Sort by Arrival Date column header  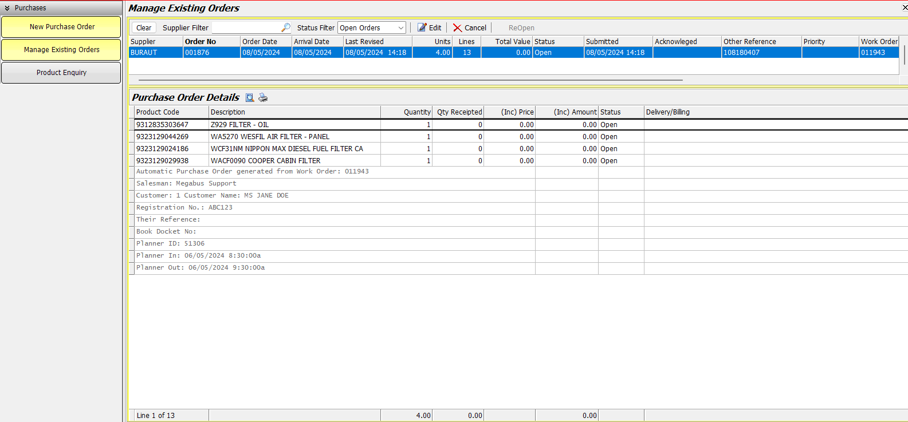tap(317, 41)
